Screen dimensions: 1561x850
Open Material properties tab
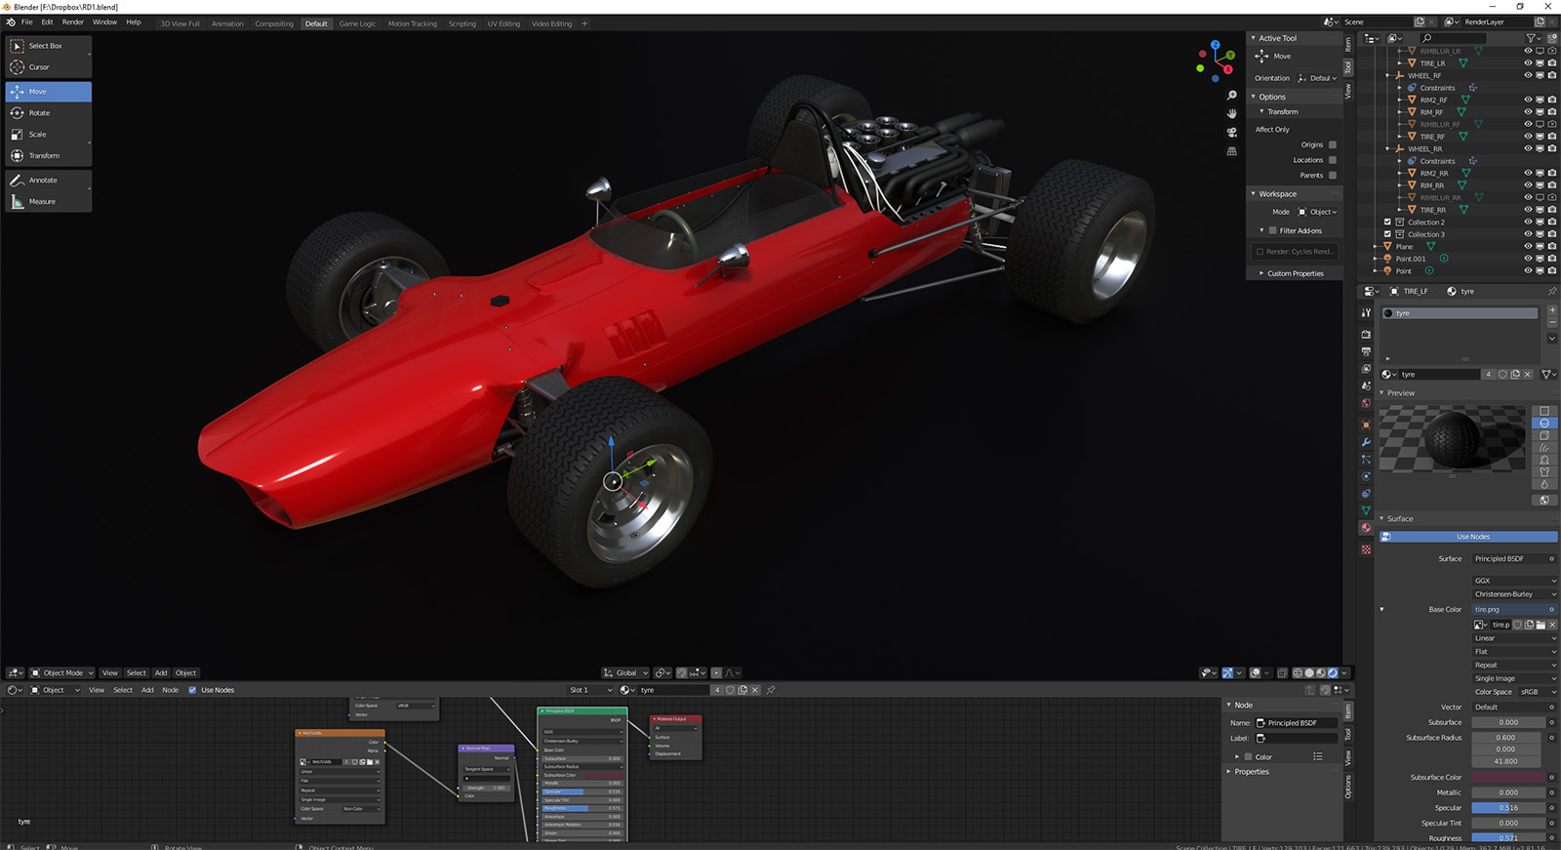click(x=1366, y=528)
